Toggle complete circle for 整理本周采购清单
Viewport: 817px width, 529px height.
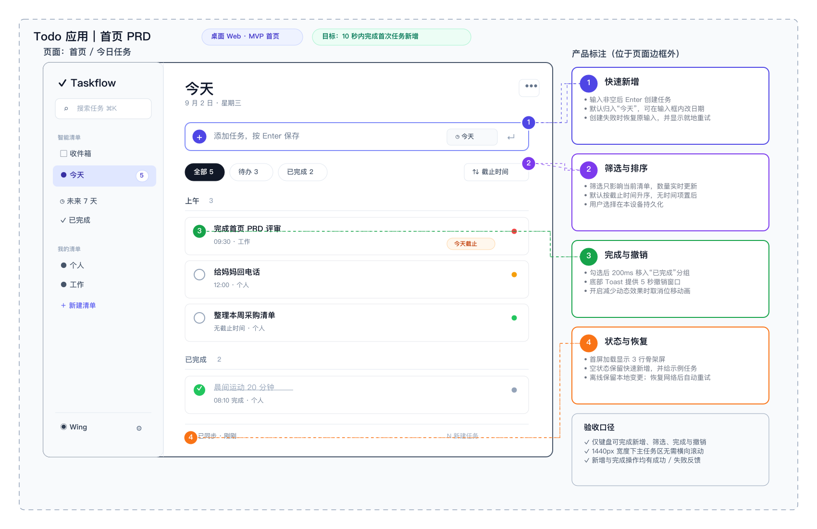click(199, 318)
